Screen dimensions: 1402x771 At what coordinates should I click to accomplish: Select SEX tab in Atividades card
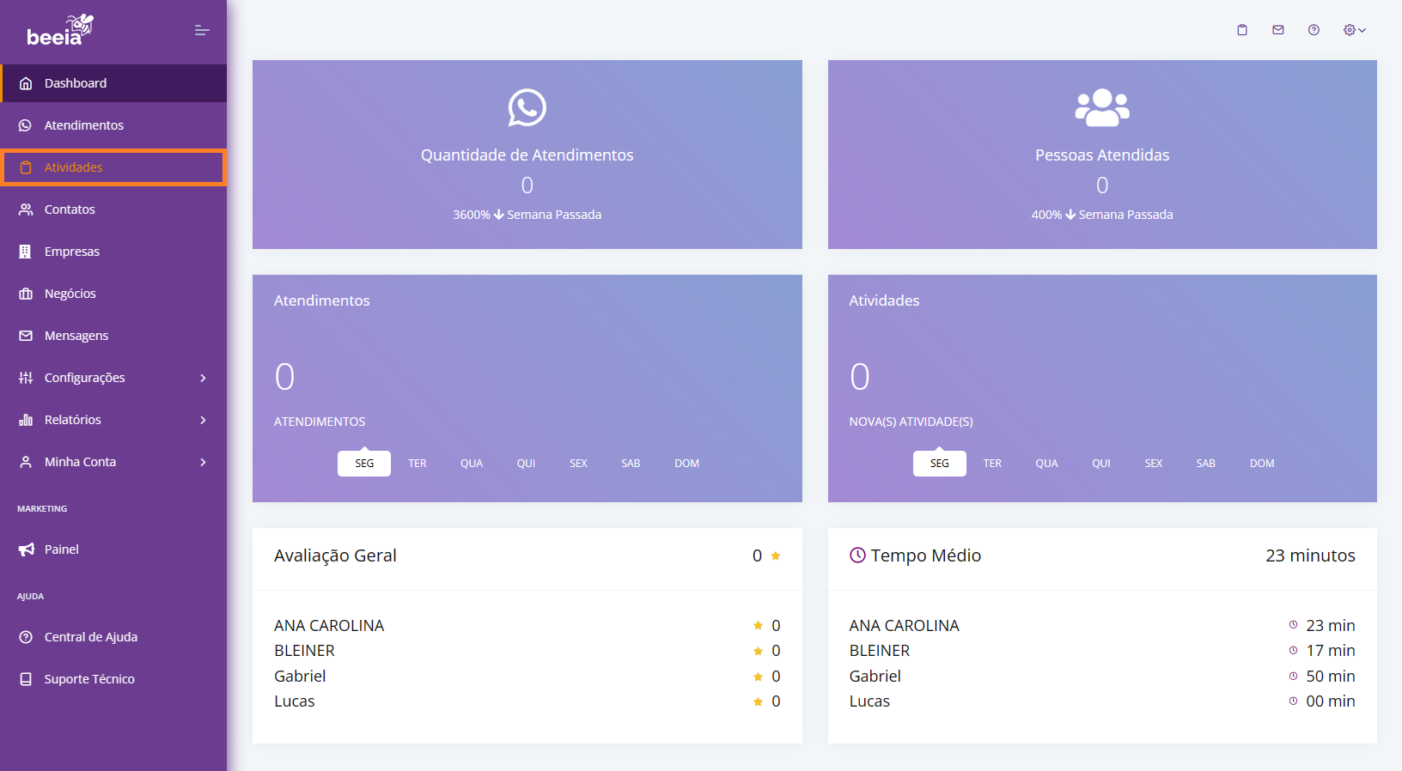(x=1154, y=464)
